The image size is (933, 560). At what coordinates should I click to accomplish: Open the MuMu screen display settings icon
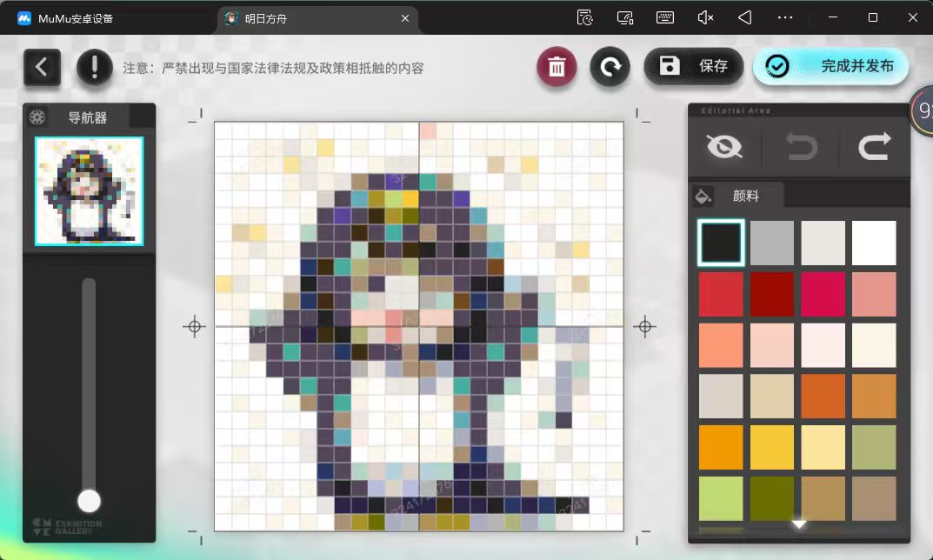625,18
